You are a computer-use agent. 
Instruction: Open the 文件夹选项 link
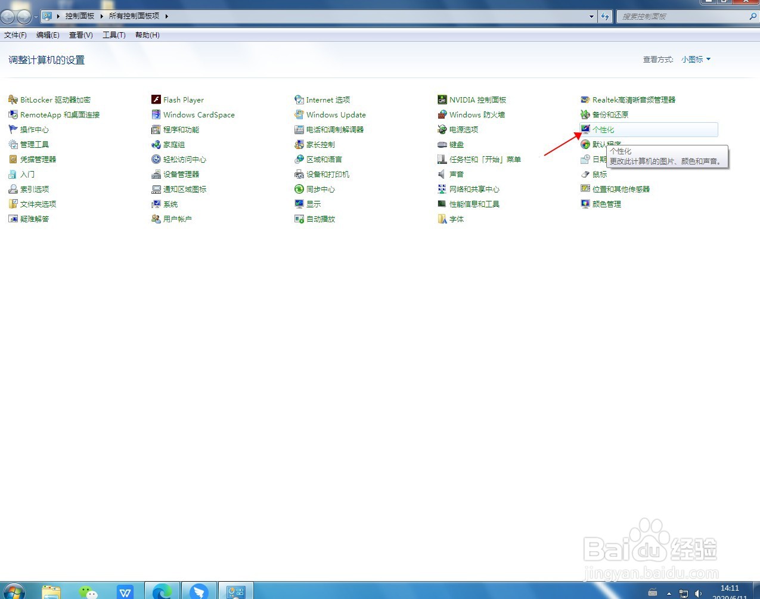click(x=38, y=204)
